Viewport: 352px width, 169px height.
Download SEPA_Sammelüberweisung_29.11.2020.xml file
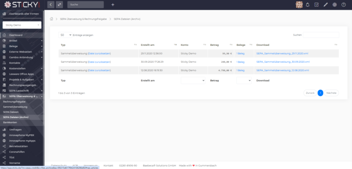click(x=282, y=54)
